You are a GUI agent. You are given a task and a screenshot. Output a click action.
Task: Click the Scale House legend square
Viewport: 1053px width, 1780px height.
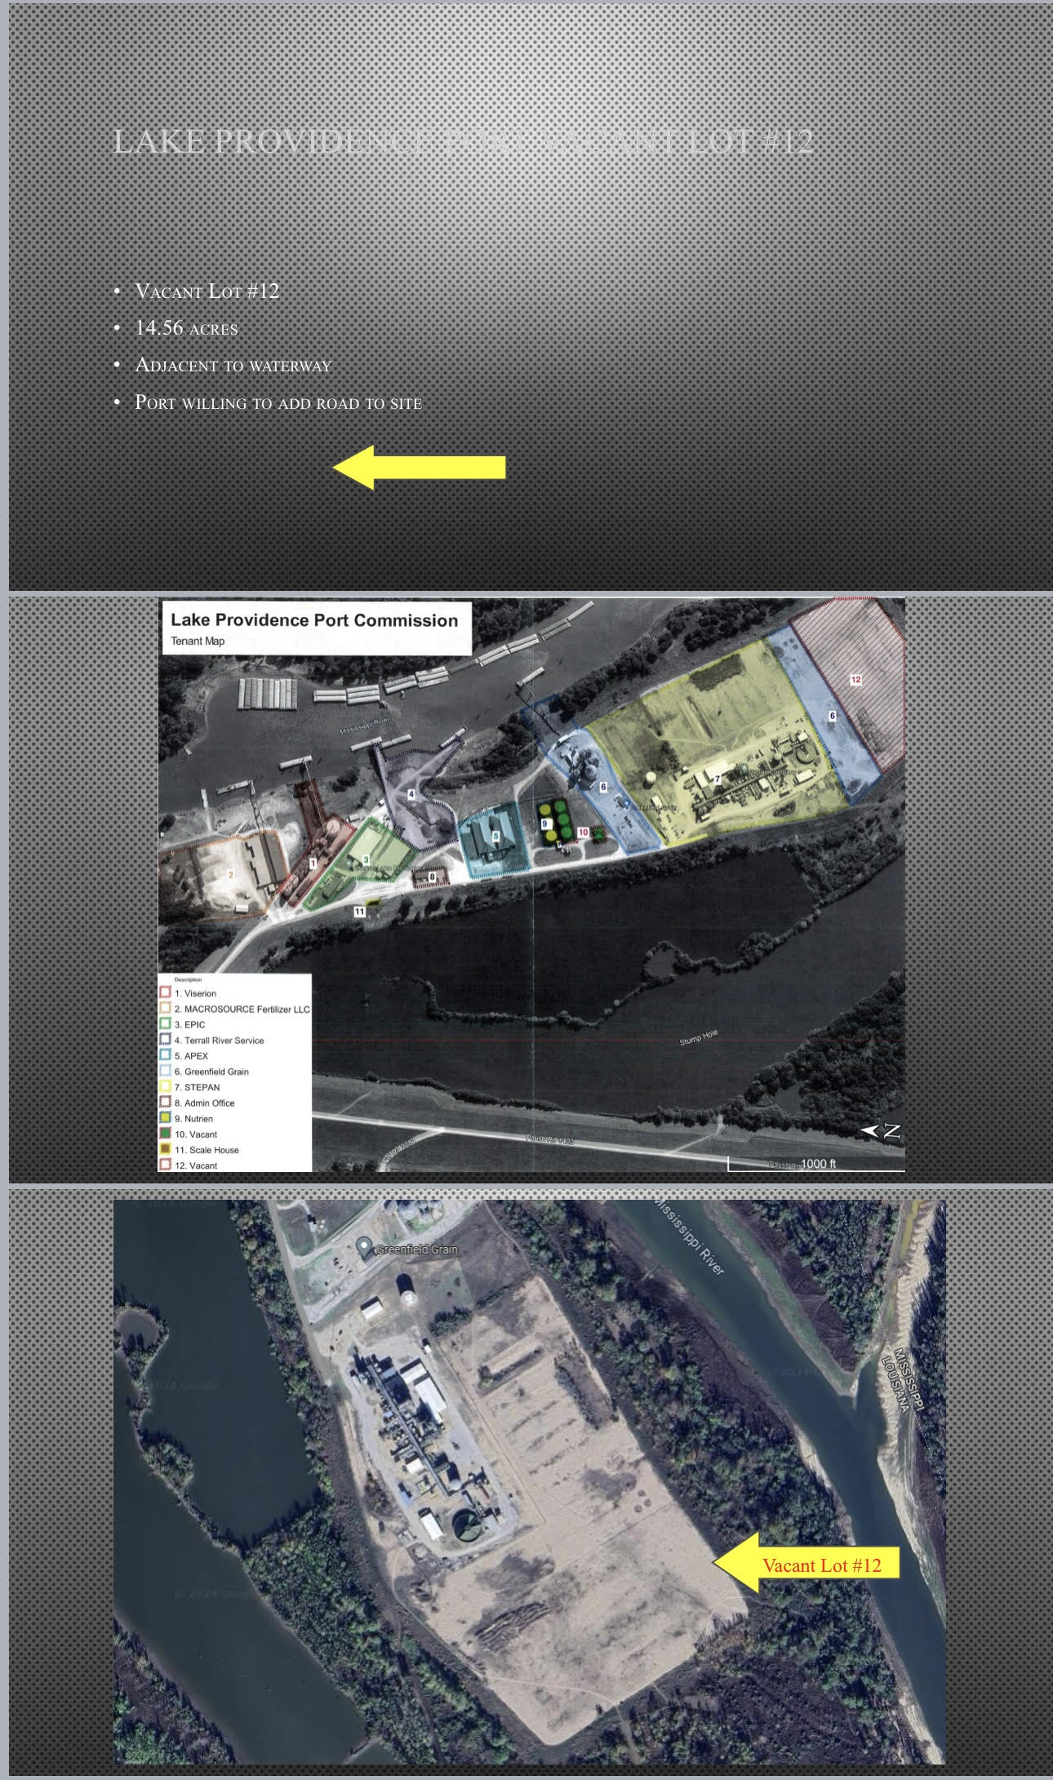[165, 1150]
